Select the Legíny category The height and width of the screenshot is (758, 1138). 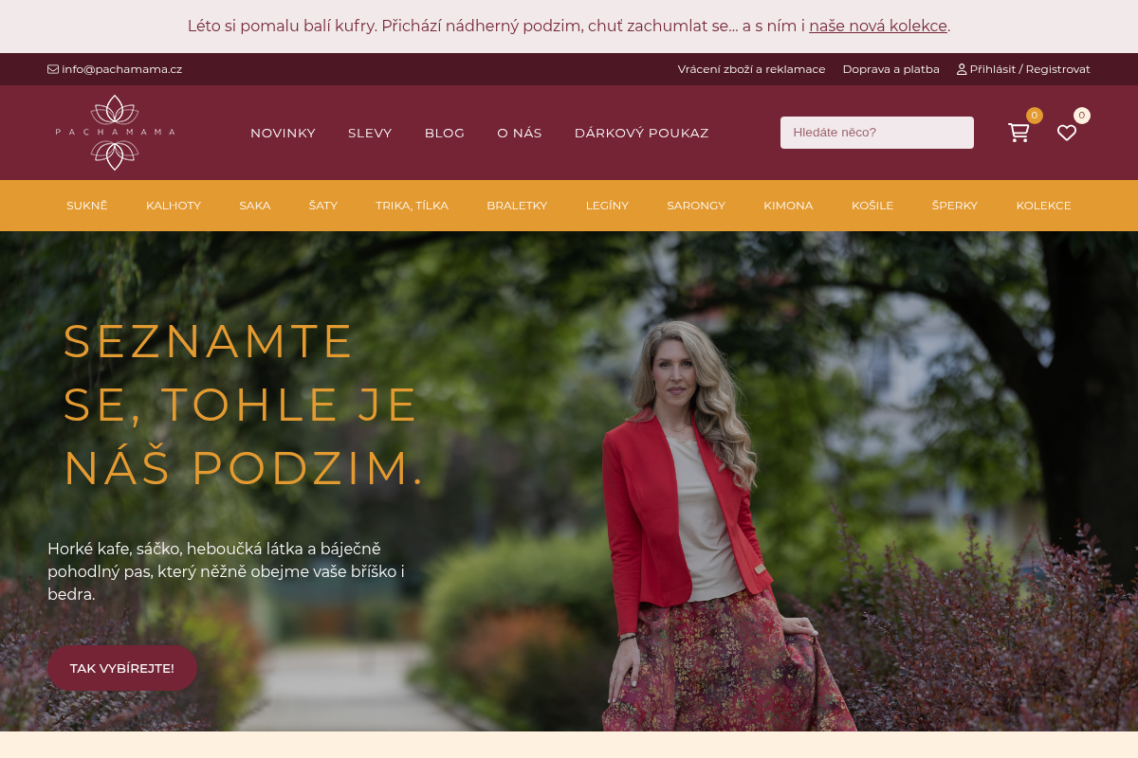607,206
